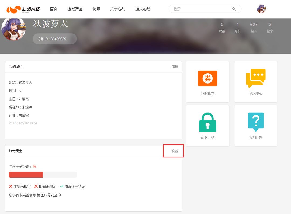
Task: Click the 生日 : 未填写 row
Action: [x=19, y=99]
